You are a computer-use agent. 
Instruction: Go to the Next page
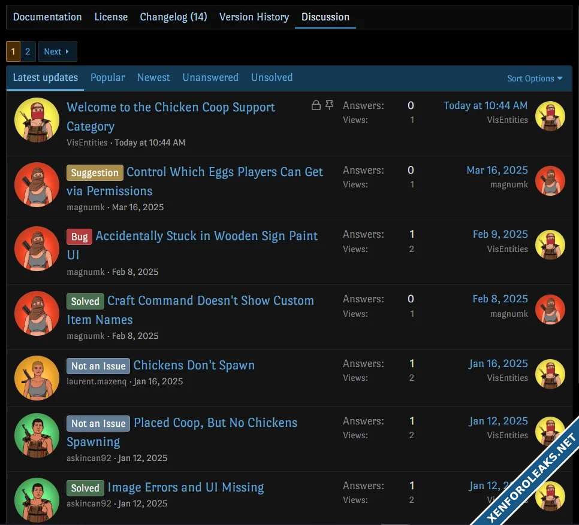(58, 51)
